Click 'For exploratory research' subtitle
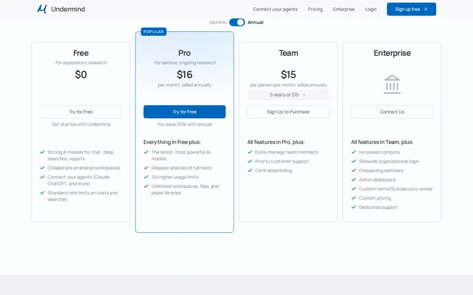This screenshot has height=295, width=473. click(81, 63)
